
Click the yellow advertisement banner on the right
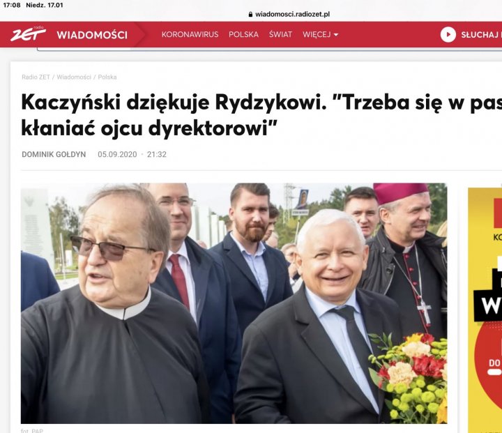pyautogui.click(x=485, y=310)
